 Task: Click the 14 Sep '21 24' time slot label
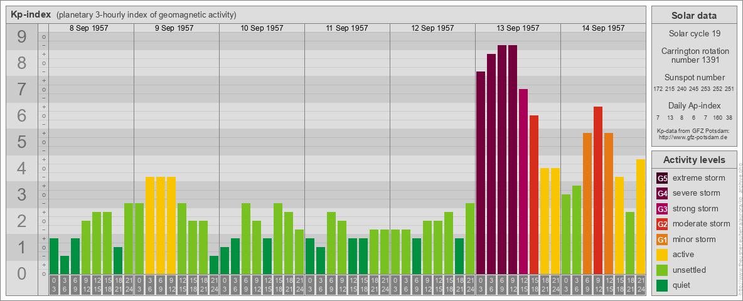pos(641,285)
